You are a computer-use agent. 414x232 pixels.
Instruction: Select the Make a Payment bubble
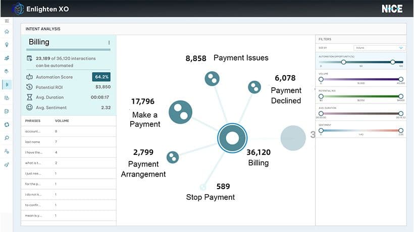point(180,111)
